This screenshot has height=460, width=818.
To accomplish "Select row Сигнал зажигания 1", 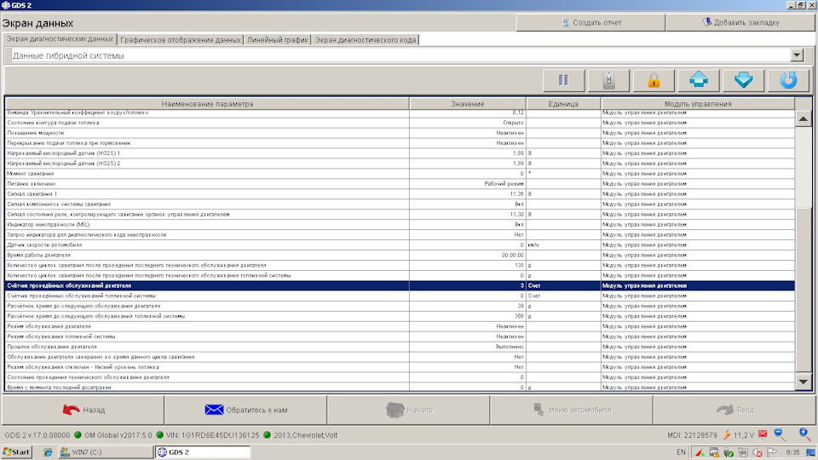I will (x=400, y=194).
